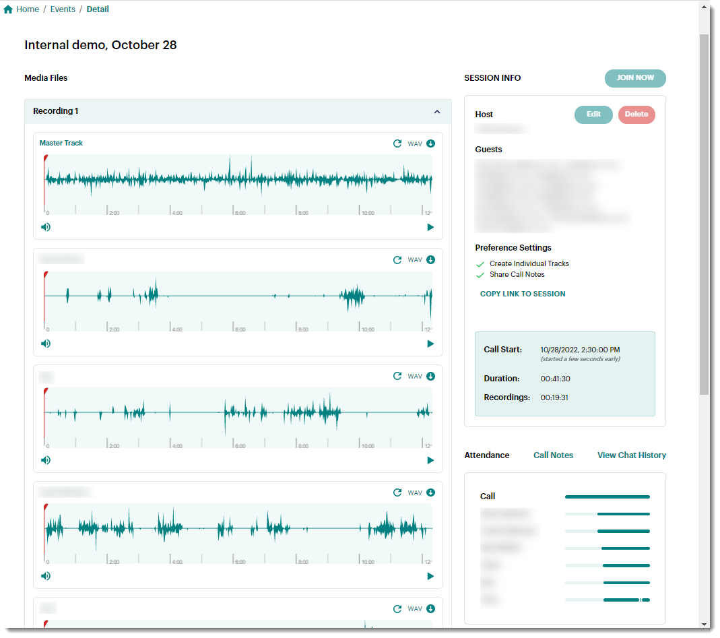Download the Master Track WAV file
This screenshot has width=720, height=638.
point(430,143)
